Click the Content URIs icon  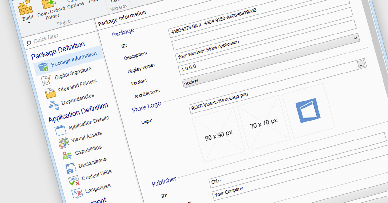(x=74, y=181)
